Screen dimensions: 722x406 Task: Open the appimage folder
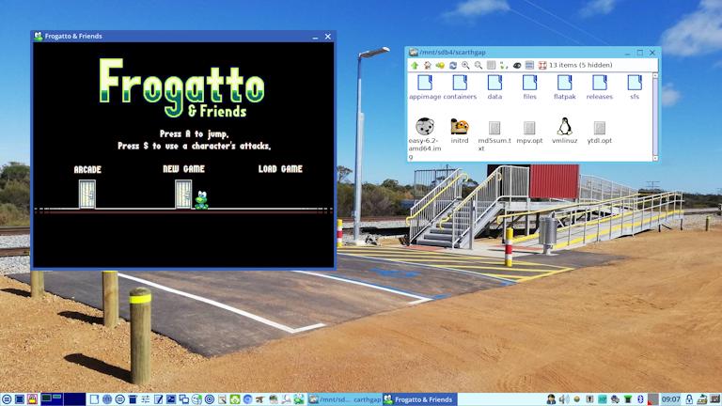(425, 87)
